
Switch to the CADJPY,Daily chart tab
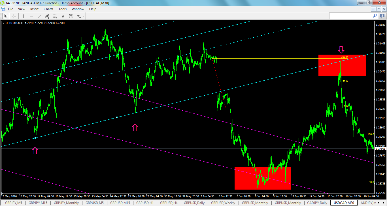pyautogui.click(x=317, y=203)
